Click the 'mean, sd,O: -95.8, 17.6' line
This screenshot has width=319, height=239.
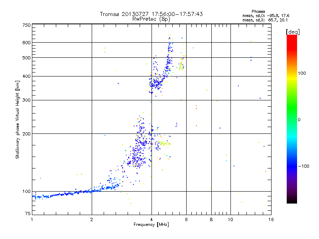tap(266, 16)
